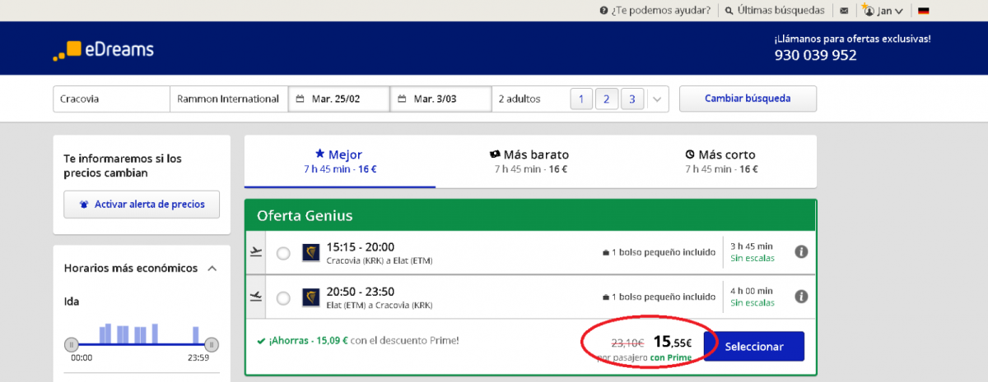Viewport: 988px width, 382px height.
Task: Click info icon for 20:50 return flight
Action: coord(800,297)
